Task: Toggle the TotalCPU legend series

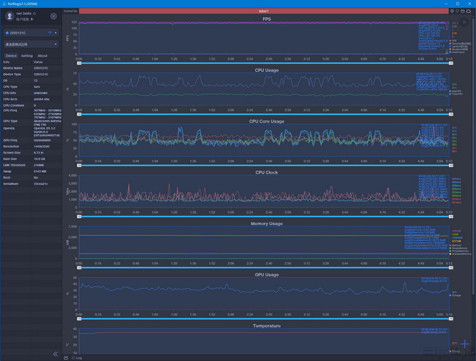Action: pos(456,94)
